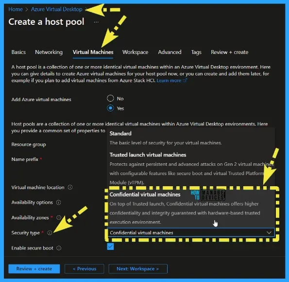Click the Name prefix label
The width and height of the screenshot is (289, 282).
pyautogui.click(x=25, y=159)
